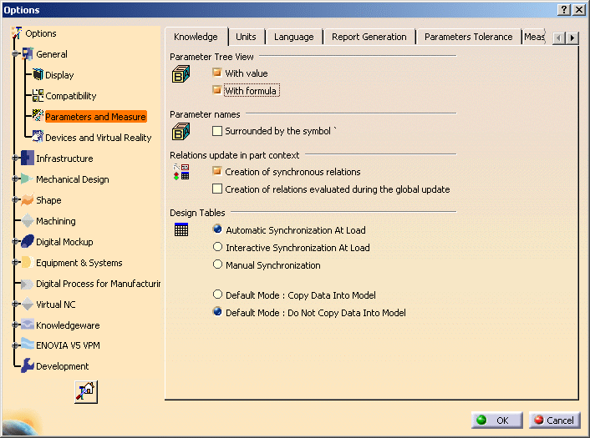Open the Report Generation tab

369,37
